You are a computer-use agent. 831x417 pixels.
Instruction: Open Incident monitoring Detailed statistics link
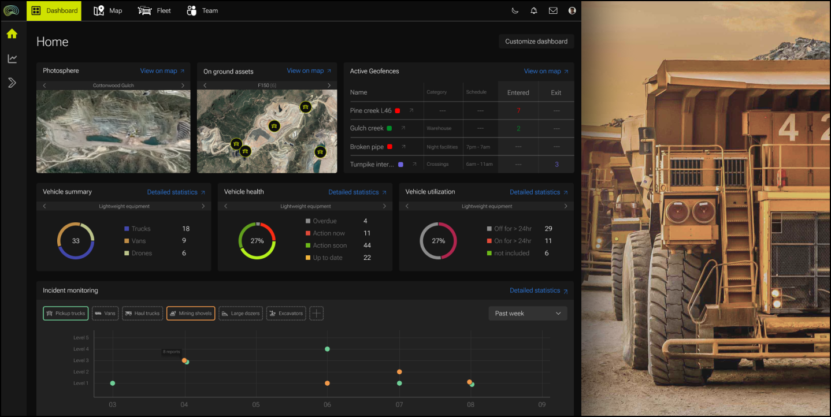539,291
